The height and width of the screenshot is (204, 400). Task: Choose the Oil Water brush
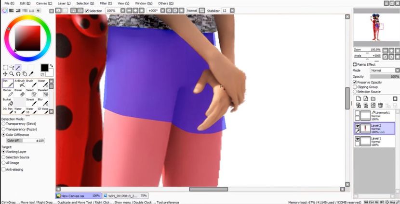point(43,110)
